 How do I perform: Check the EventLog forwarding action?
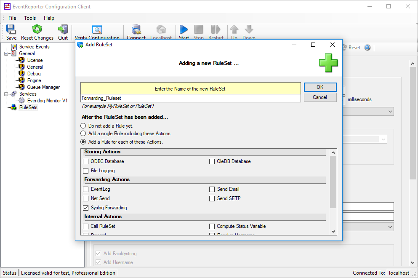coord(85,189)
